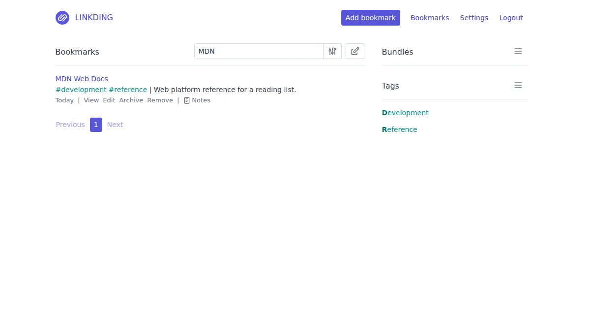Click the Add bookmark button
This screenshot has width=590, height=320.
click(x=371, y=18)
